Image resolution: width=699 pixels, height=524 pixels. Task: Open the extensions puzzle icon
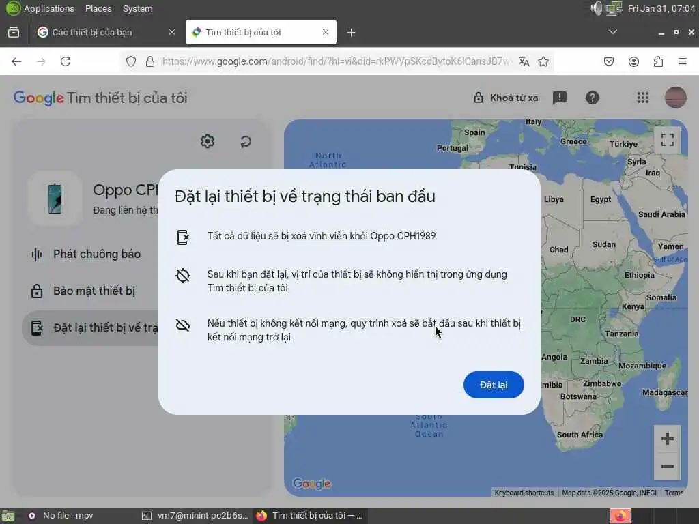(658, 61)
